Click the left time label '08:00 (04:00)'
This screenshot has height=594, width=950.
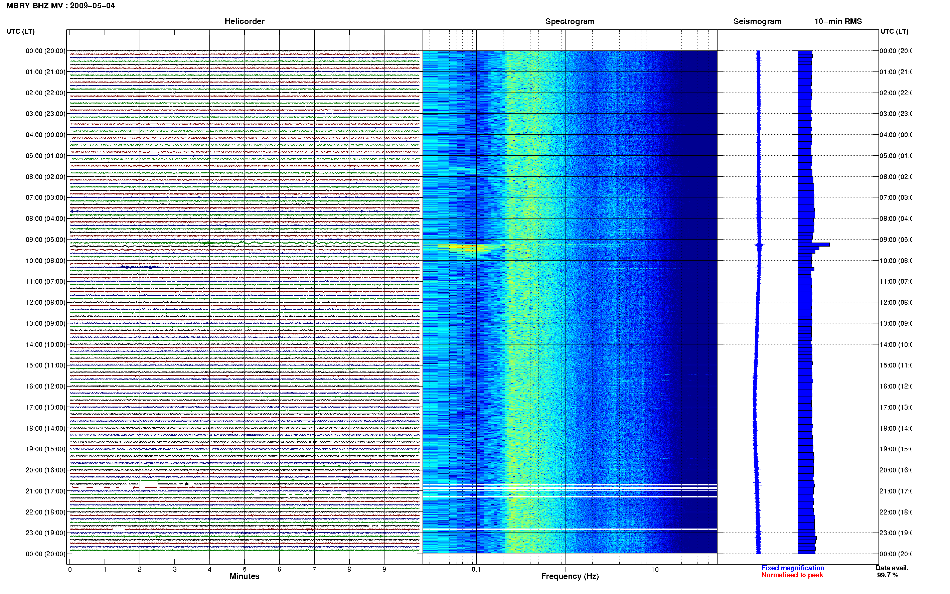[x=45, y=218]
